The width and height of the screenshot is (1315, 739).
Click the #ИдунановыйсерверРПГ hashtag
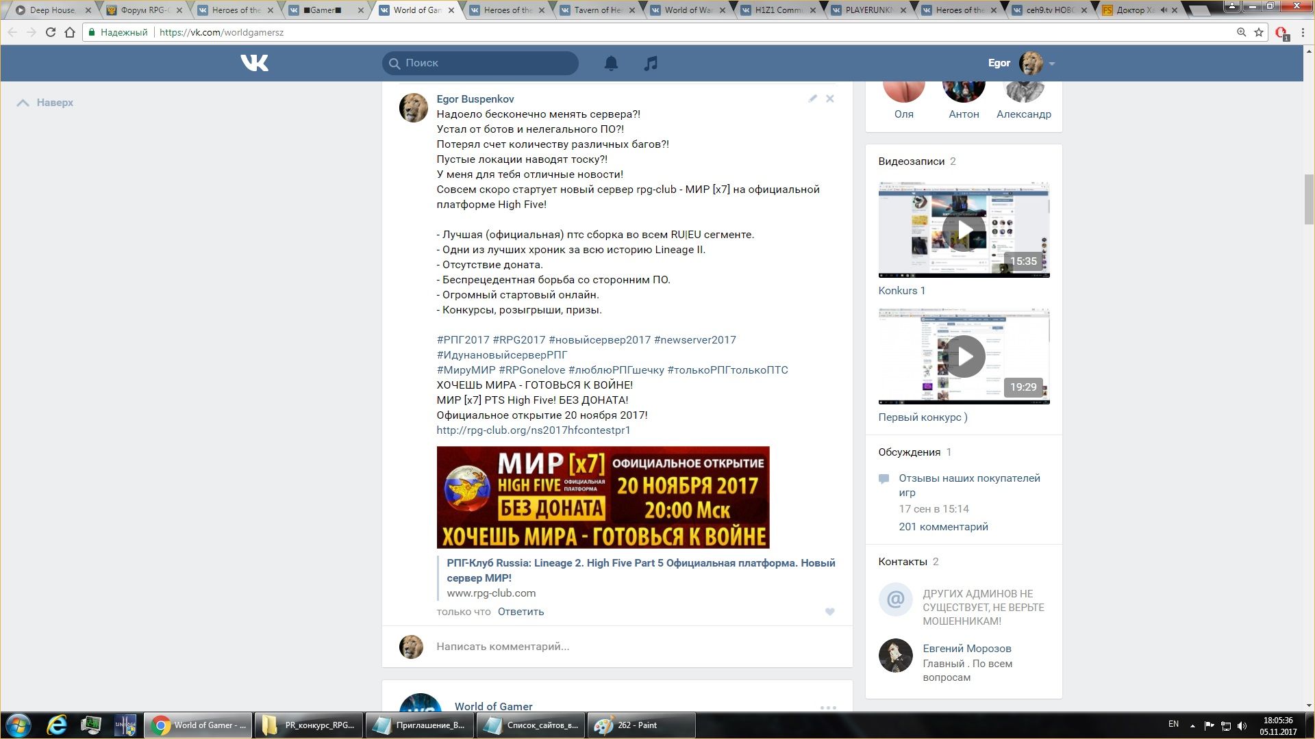pos(502,355)
